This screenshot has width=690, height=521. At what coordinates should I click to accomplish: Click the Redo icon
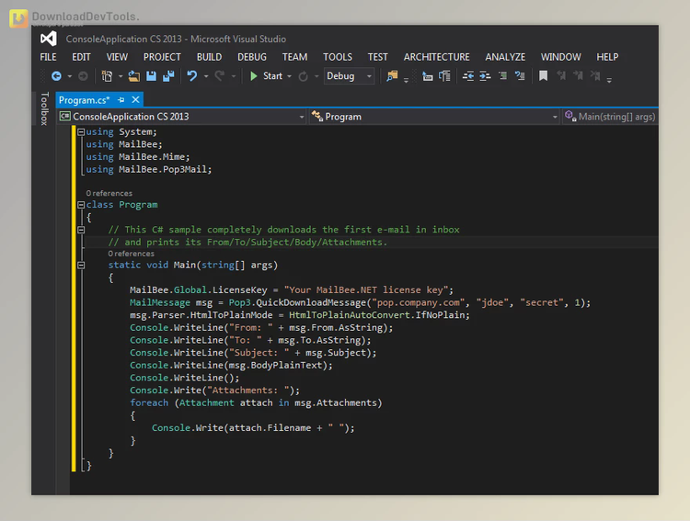[220, 76]
